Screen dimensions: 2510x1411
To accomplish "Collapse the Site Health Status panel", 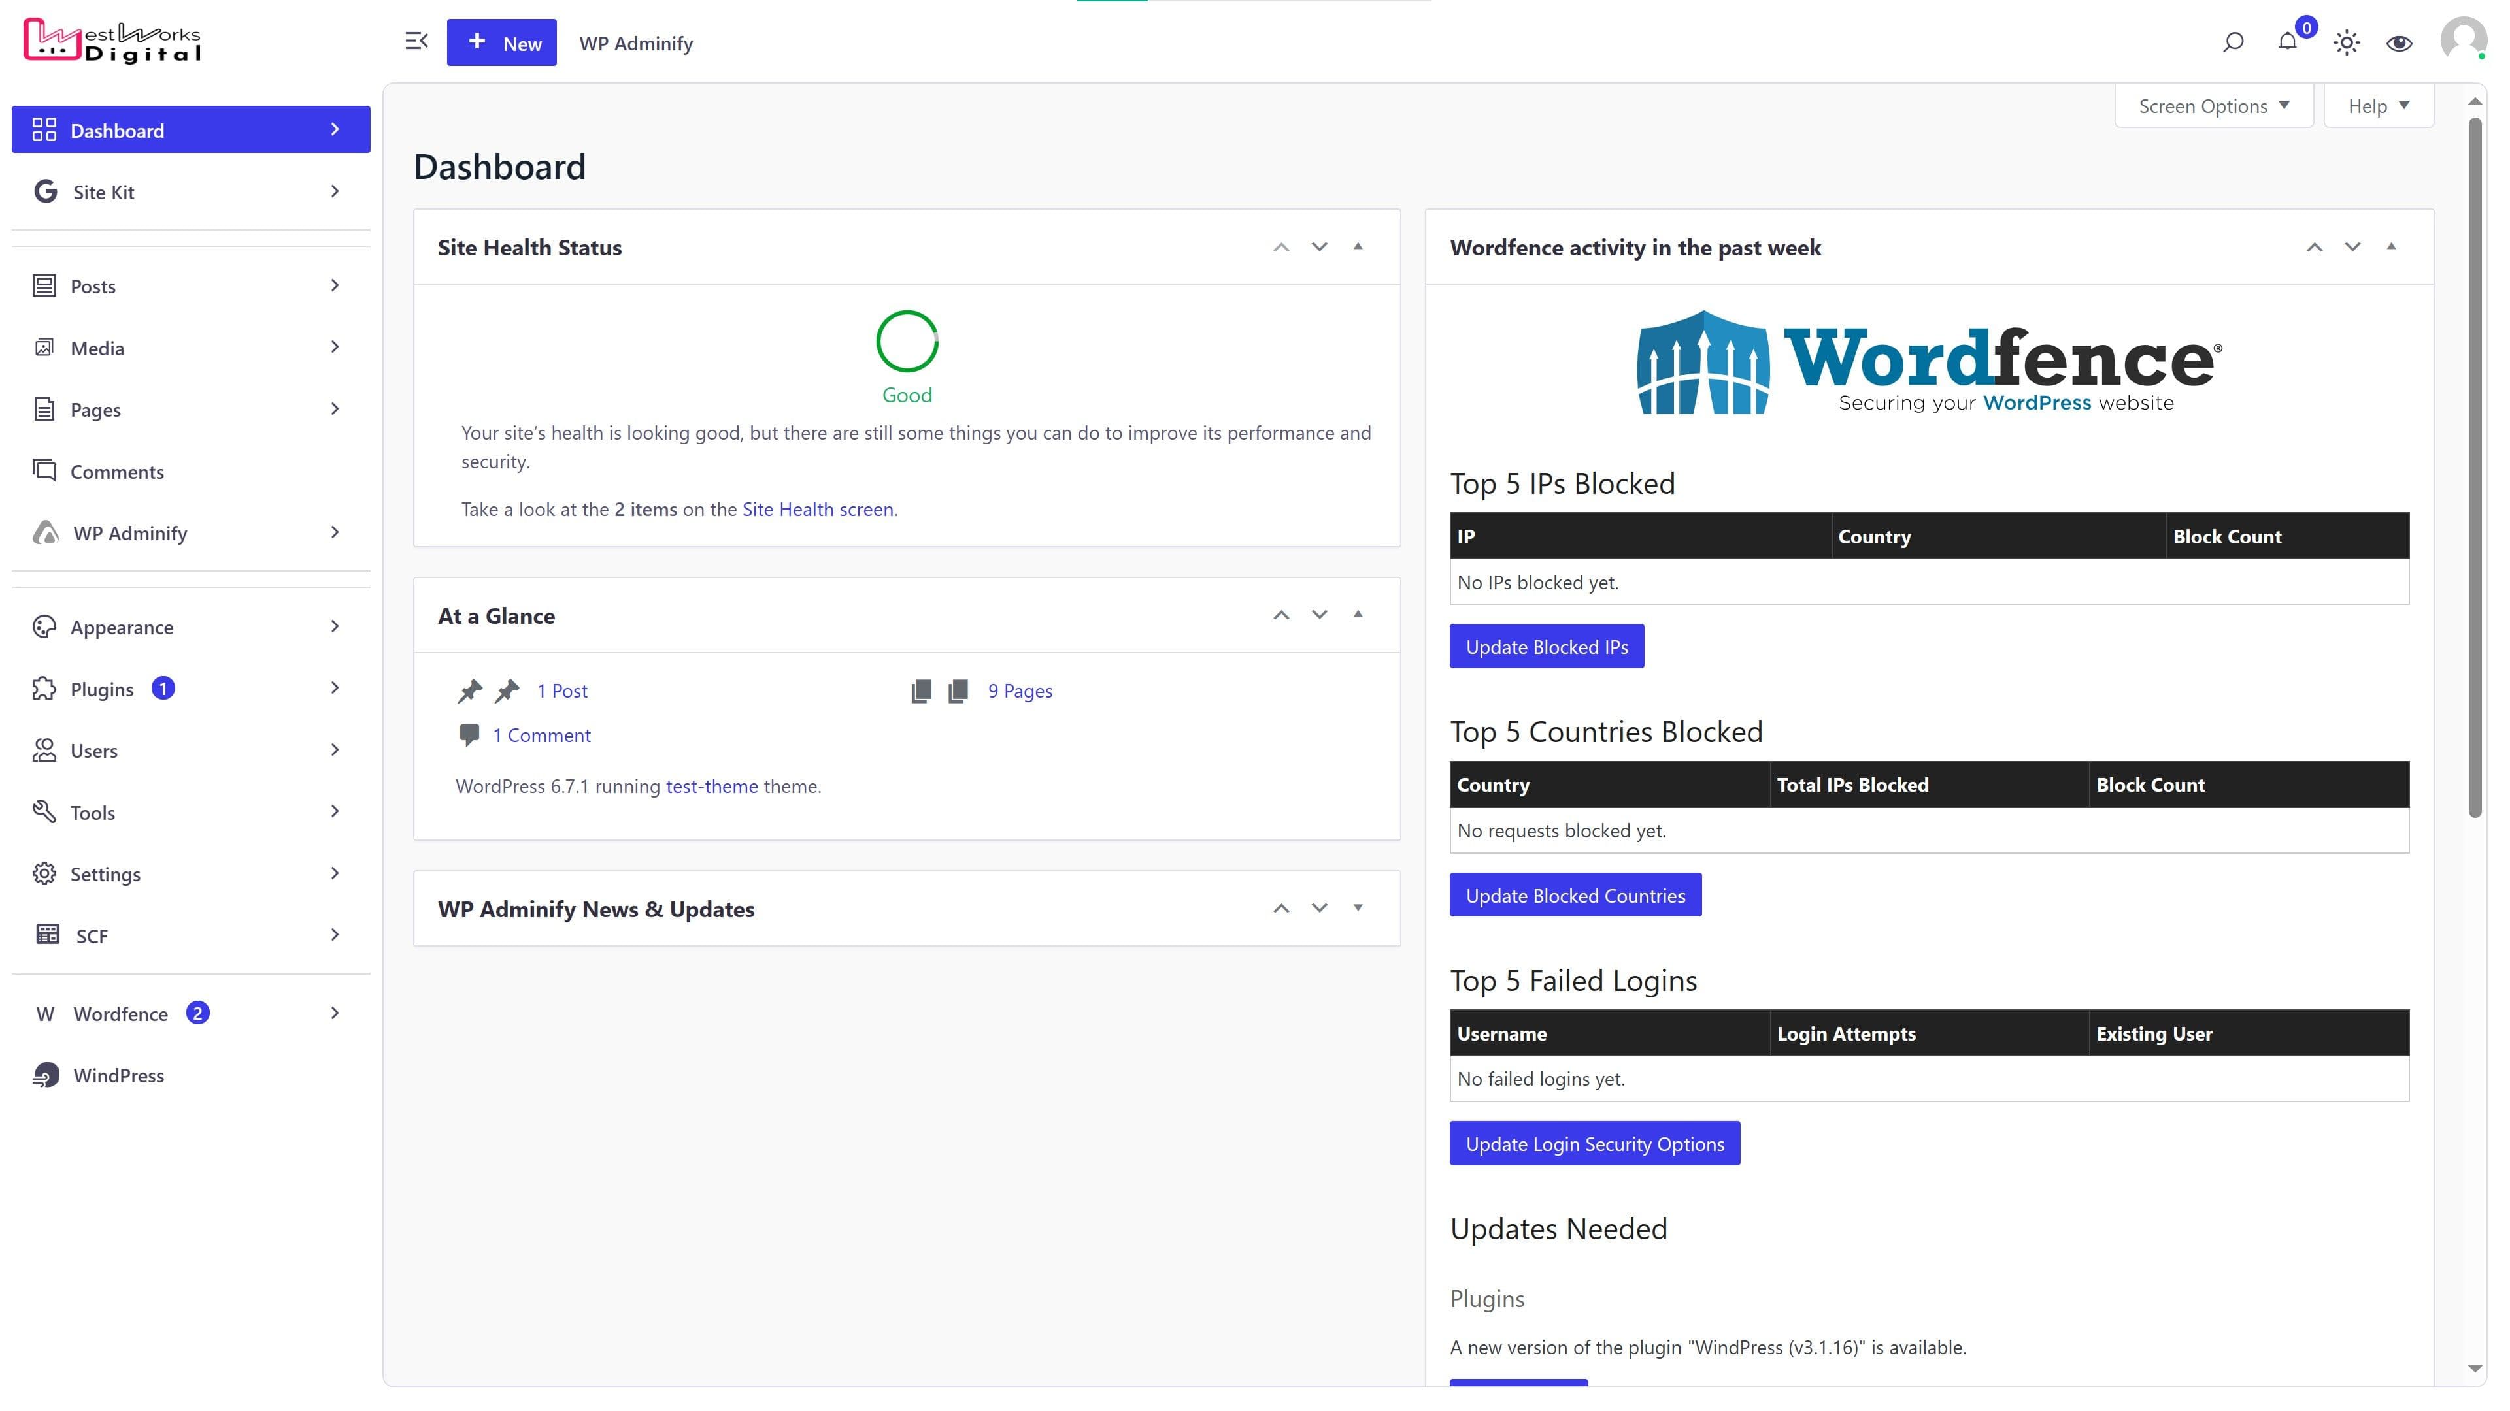I will coord(1358,248).
